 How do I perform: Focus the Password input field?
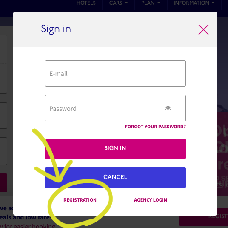tap(115, 108)
